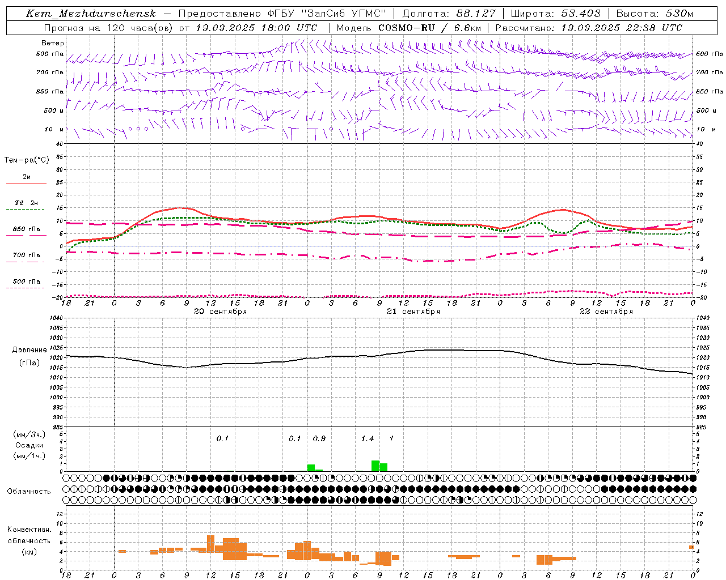Screen dimensions: 726x580
Task: Click the Тем-ра(°C) axis title
Action: click(27, 160)
